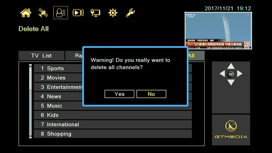
Task: Click Yes to delete all channels
Action: [119, 94]
